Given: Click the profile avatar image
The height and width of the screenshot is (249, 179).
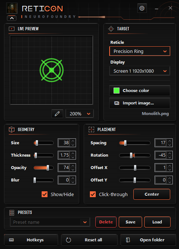Looking at the screenshot, I should [12, 8].
